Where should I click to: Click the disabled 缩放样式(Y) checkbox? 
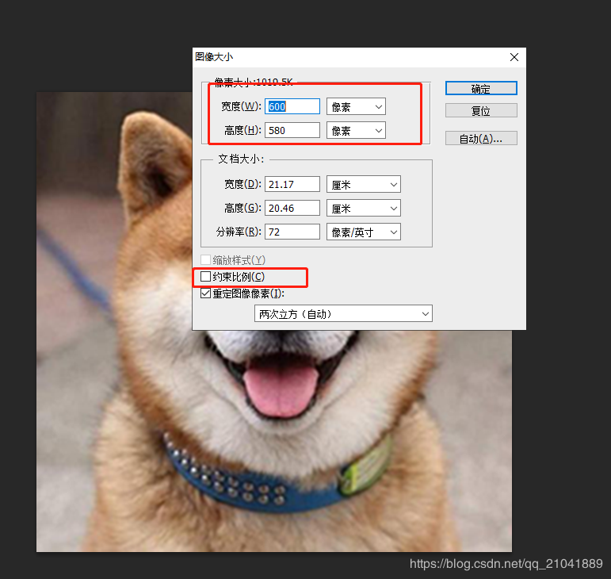205,259
